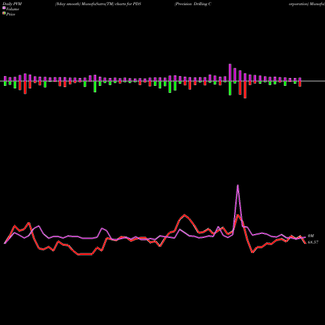This screenshot has width=325, height=325.
Task: Select the Price legend label
Action: coord(10,14)
